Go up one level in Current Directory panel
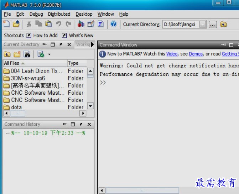 pos(7,54)
